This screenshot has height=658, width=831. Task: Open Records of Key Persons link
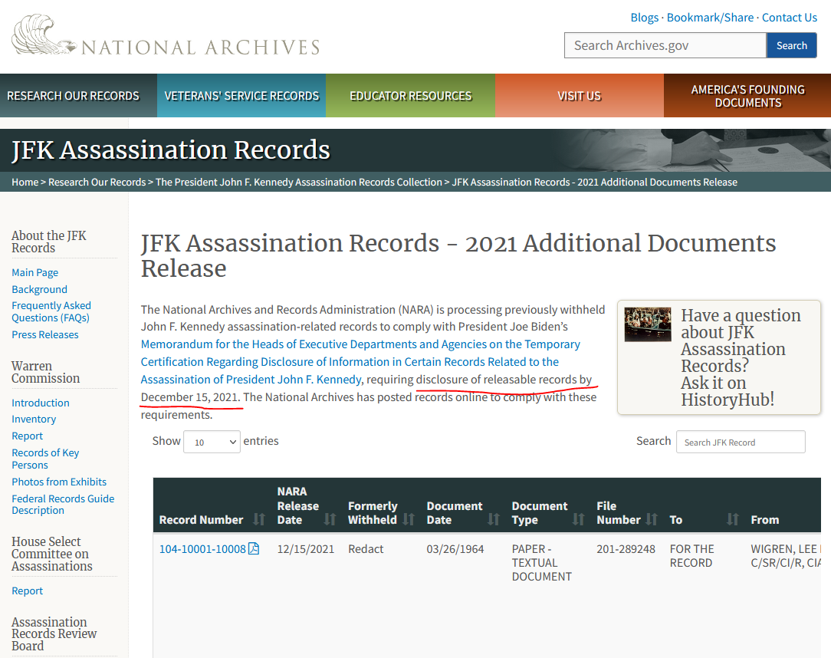click(45, 459)
